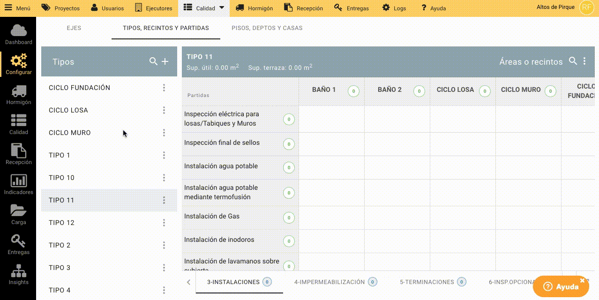This screenshot has width=599, height=300.
Task: Open Insights hierarchy icon in sidebar
Action: tap(18, 271)
